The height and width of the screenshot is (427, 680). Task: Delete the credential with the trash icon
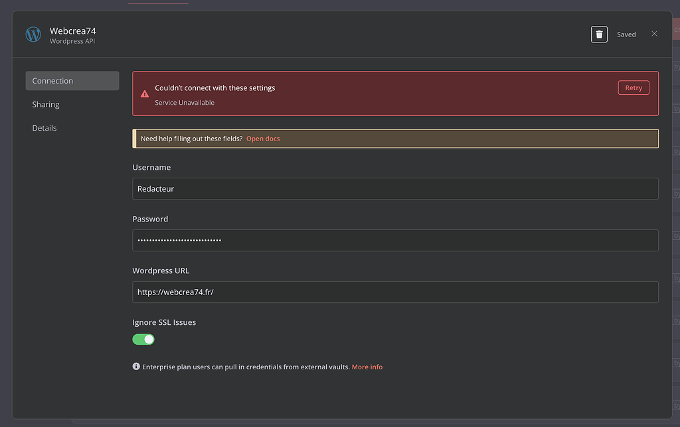[599, 34]
